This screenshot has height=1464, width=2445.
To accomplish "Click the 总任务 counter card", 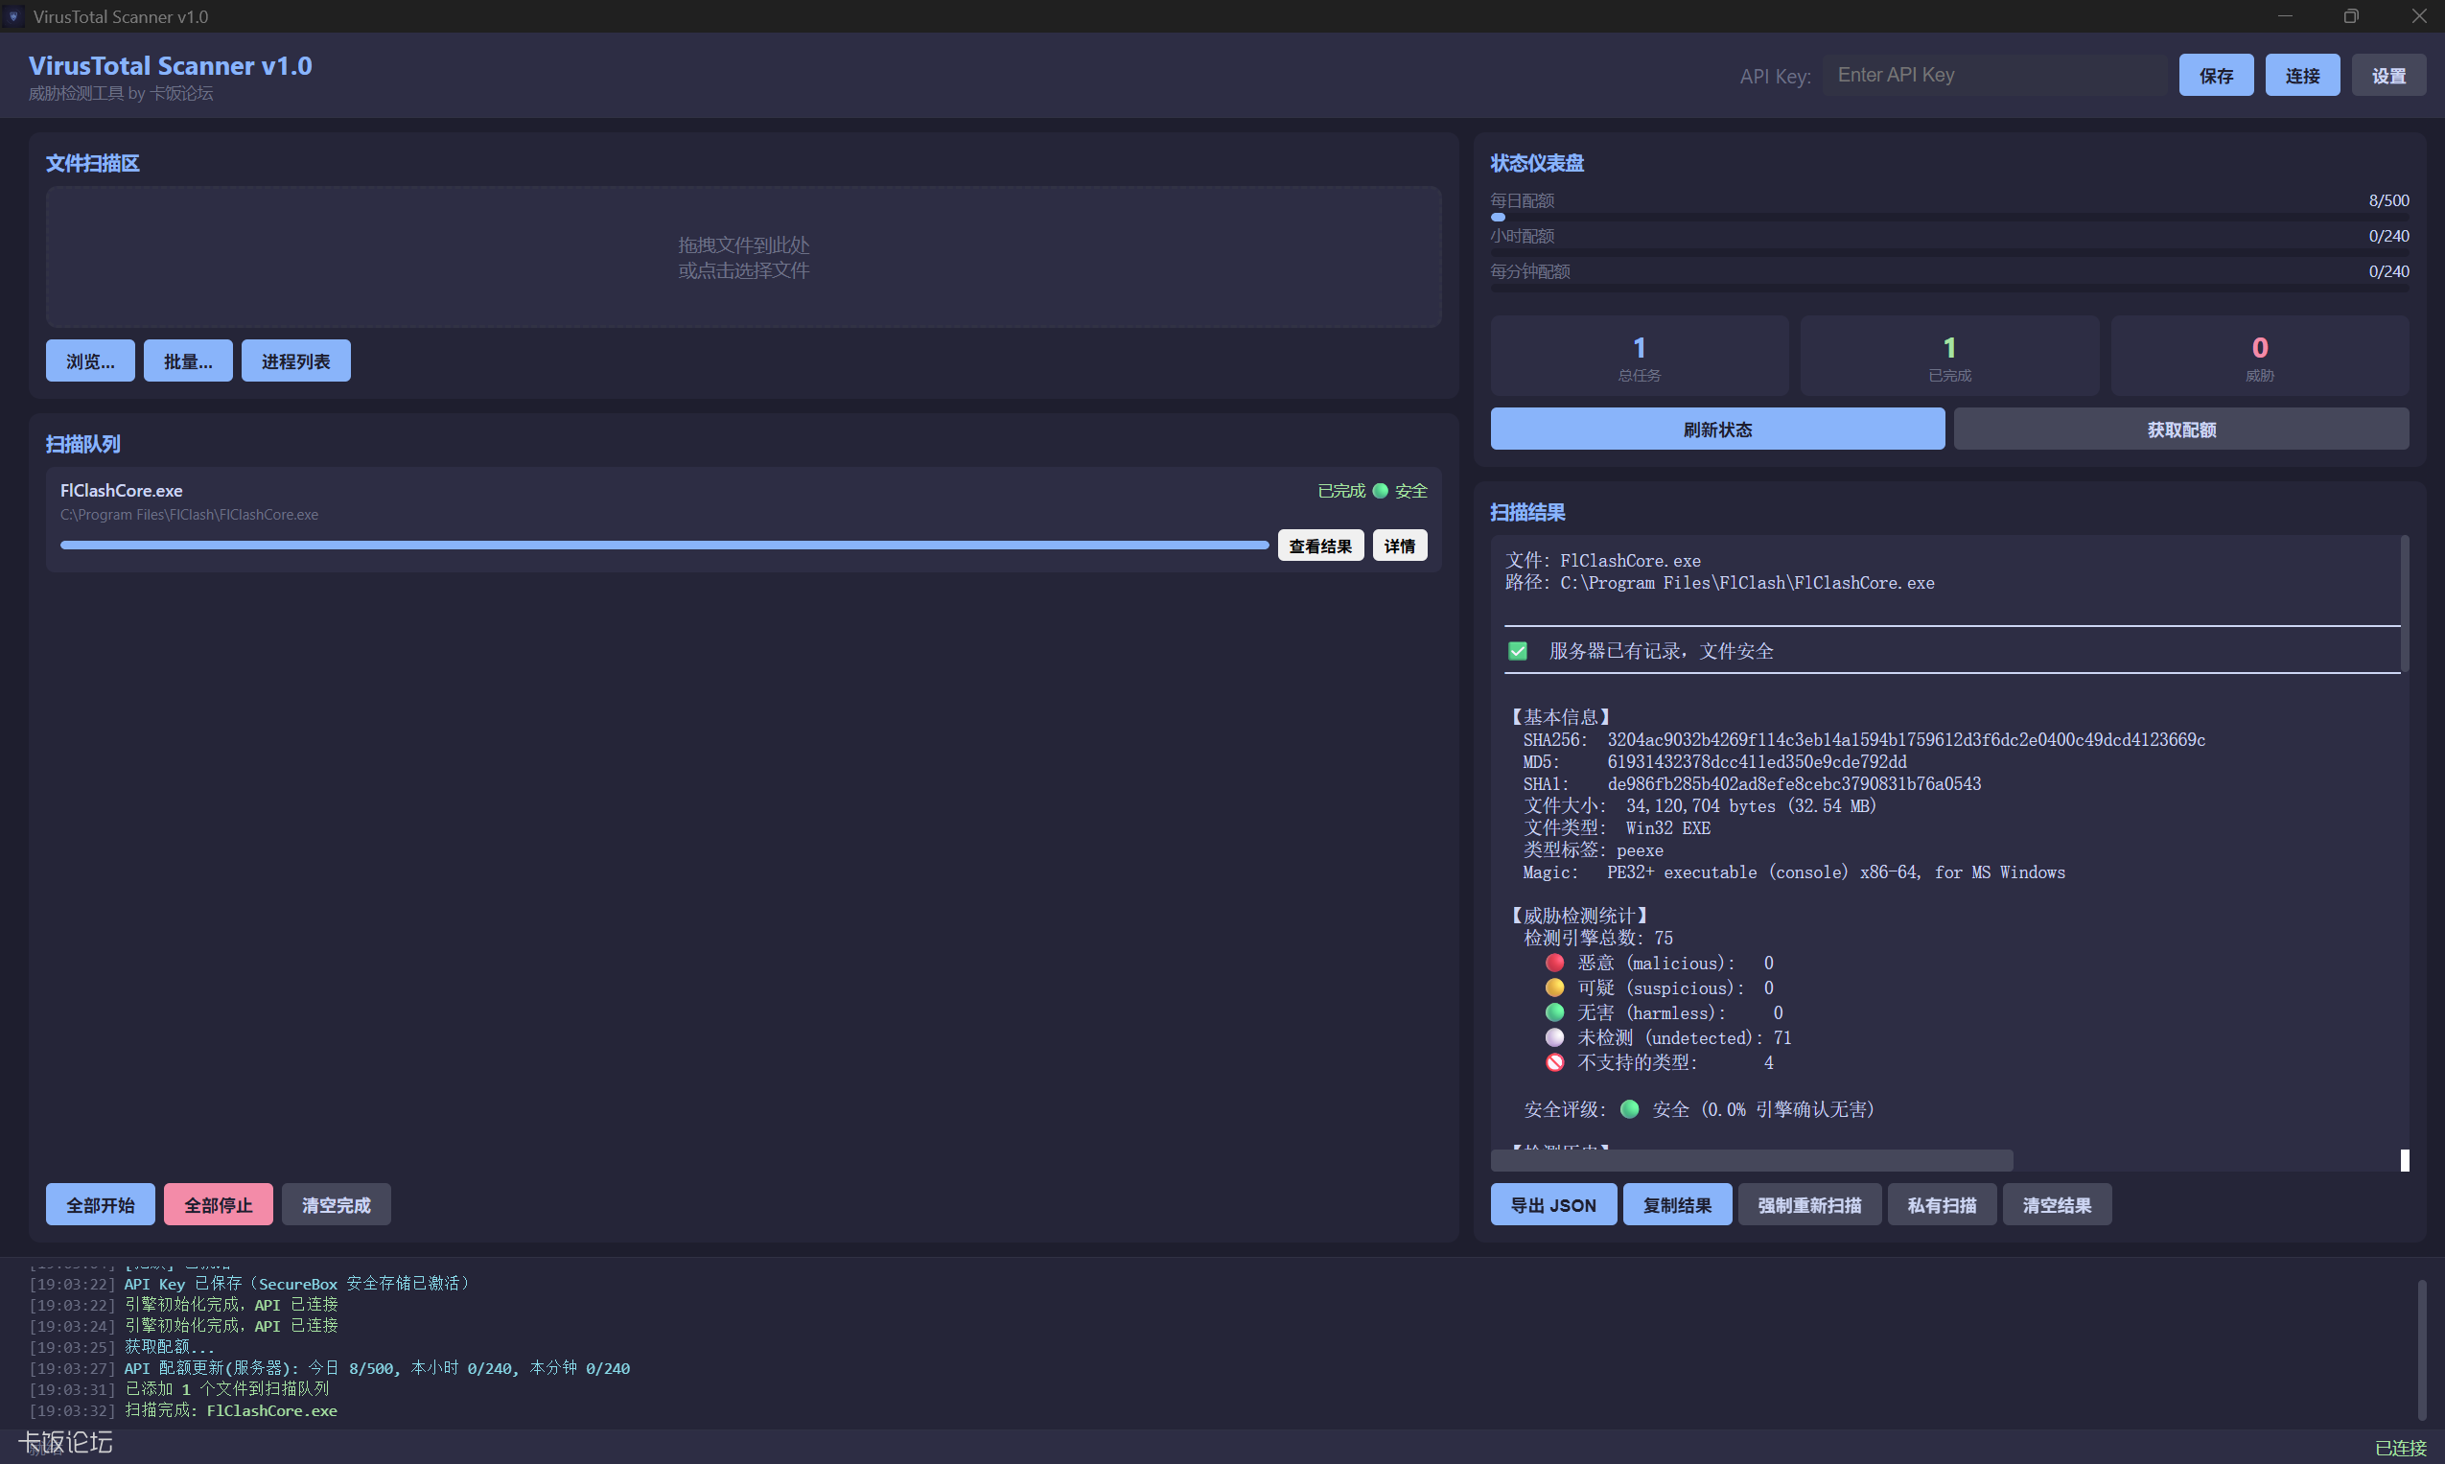I will pyautogui.click(x=1639, y=356).
